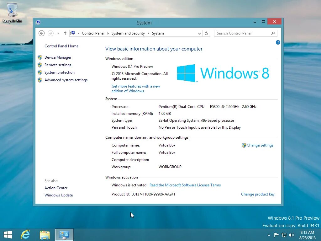Click the Back arrow in System window
Screen dimensions: 321x241
pos(42,33)
